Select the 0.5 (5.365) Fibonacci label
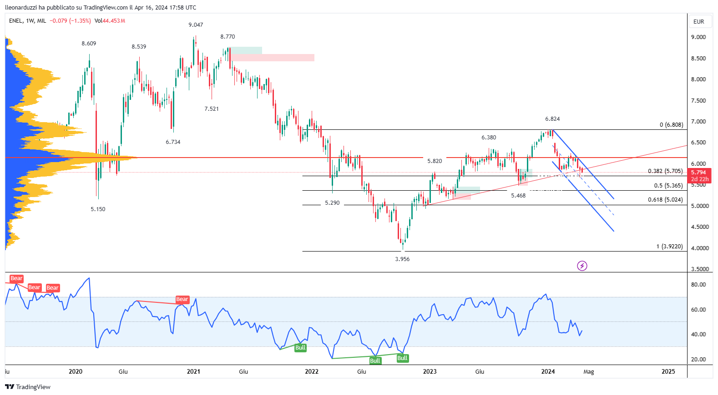This screenshot has height=395, width=718. (x=669, y=186)
